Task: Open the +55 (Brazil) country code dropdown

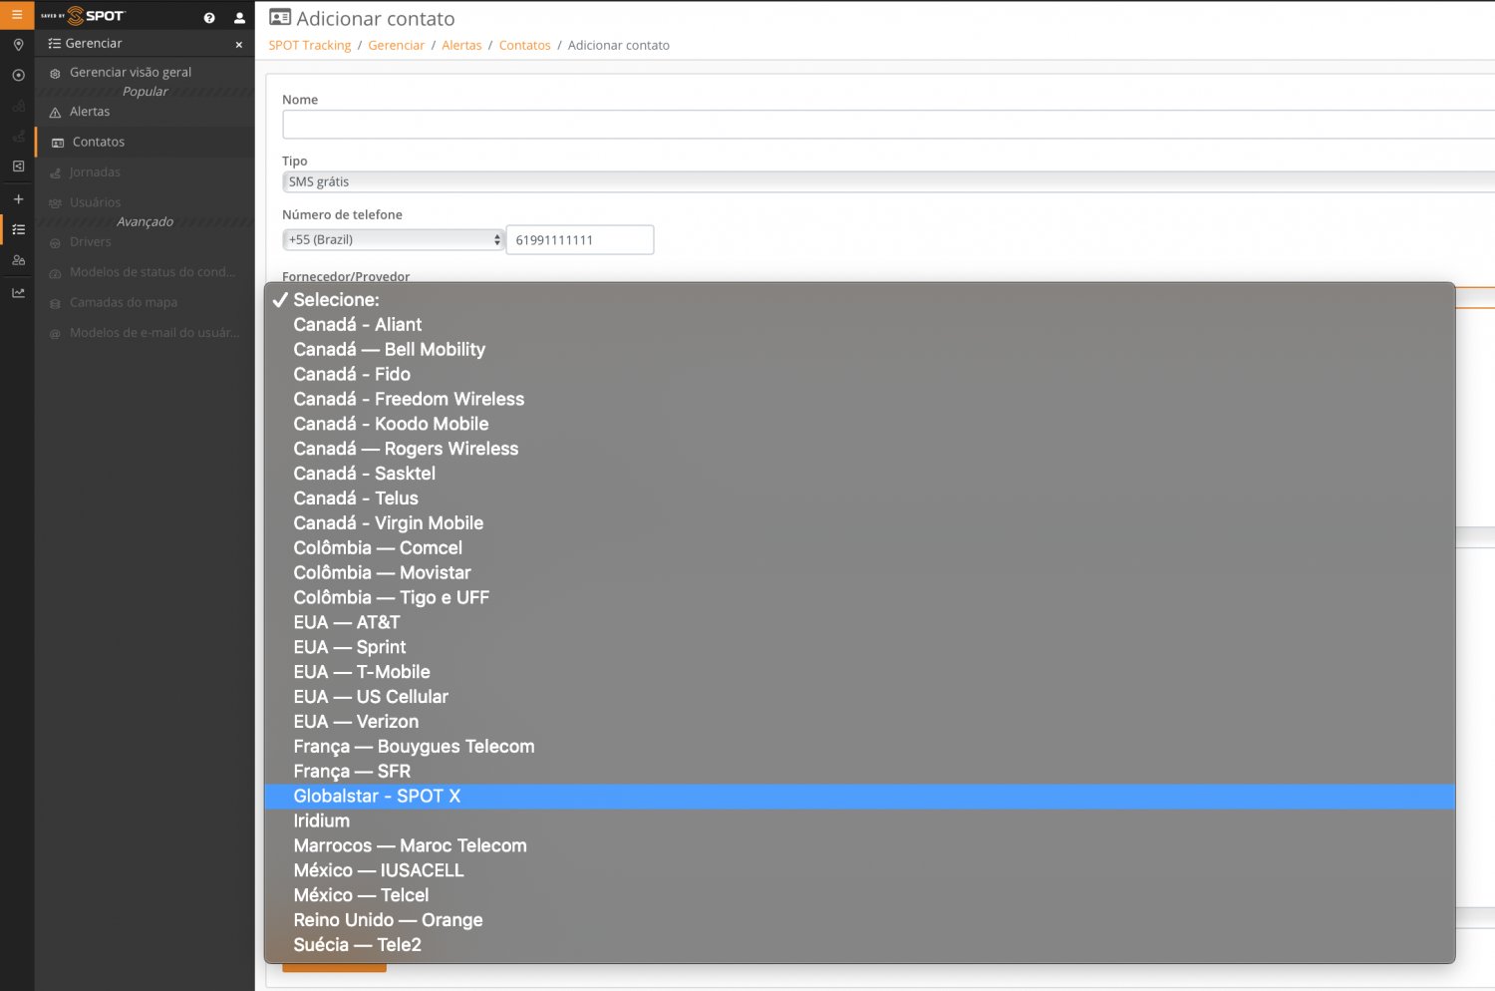Action: coord(394,240)
